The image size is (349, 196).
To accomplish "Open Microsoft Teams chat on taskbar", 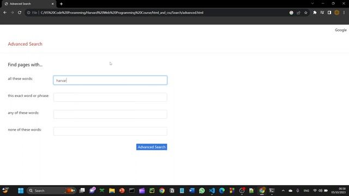I will click(x=92, y=191).
